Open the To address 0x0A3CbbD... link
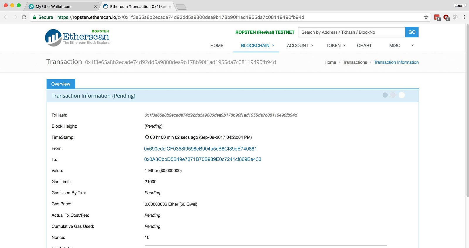 coord(203,159)
